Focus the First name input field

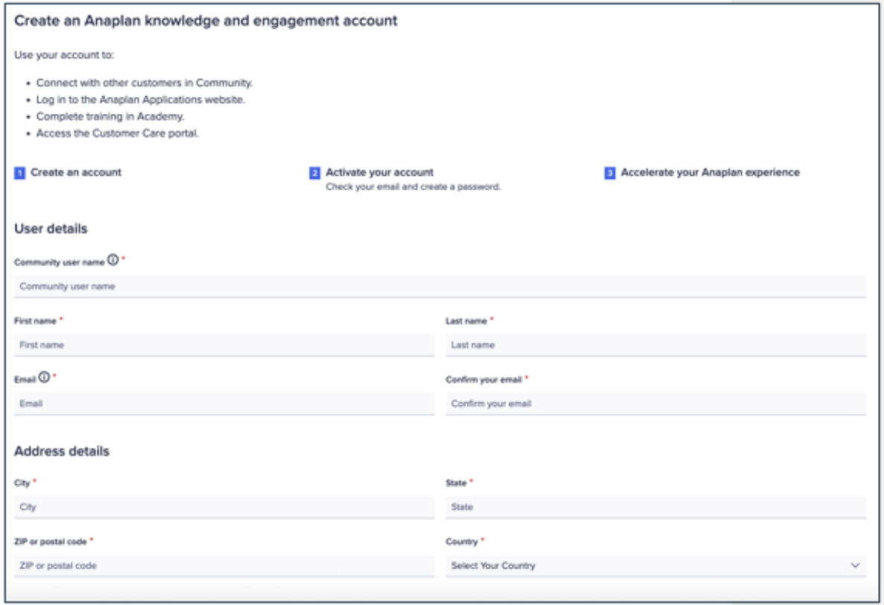[224, 345]
